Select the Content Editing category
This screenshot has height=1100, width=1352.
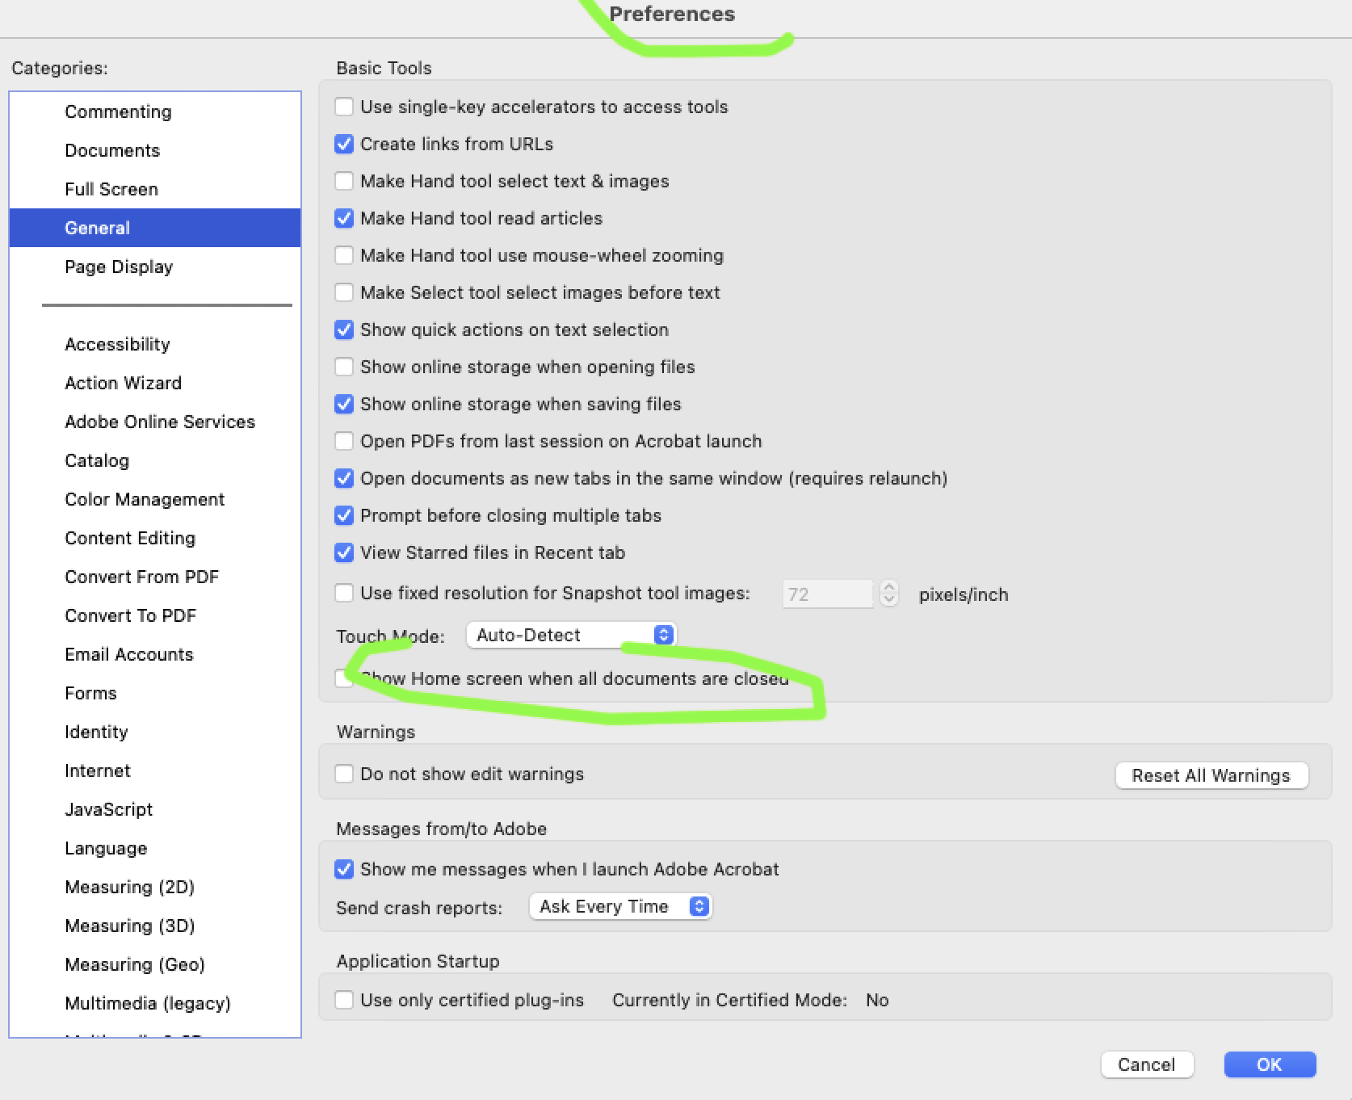coord(155,538)
